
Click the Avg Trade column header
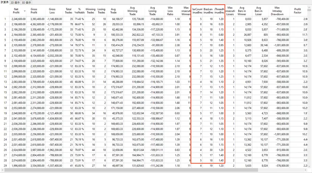pyautogui.click(x=113, y=10)
